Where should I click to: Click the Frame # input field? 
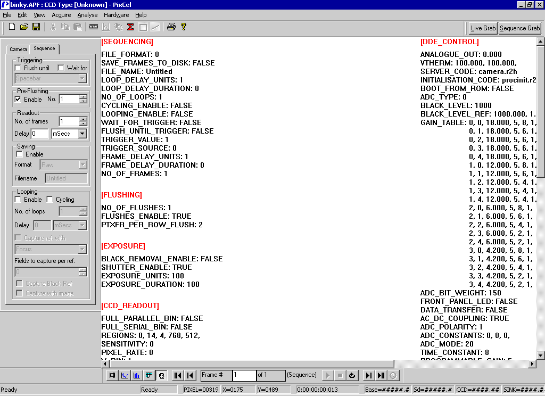[x=244, y=375]
